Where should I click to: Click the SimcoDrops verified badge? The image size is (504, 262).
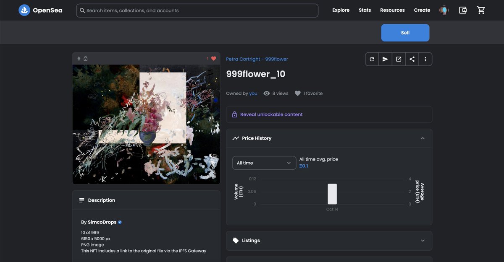pyautogui.click(x=120, y=222)
